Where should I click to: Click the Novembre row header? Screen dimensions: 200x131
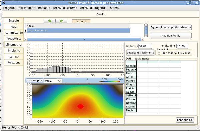click(131, 103)
